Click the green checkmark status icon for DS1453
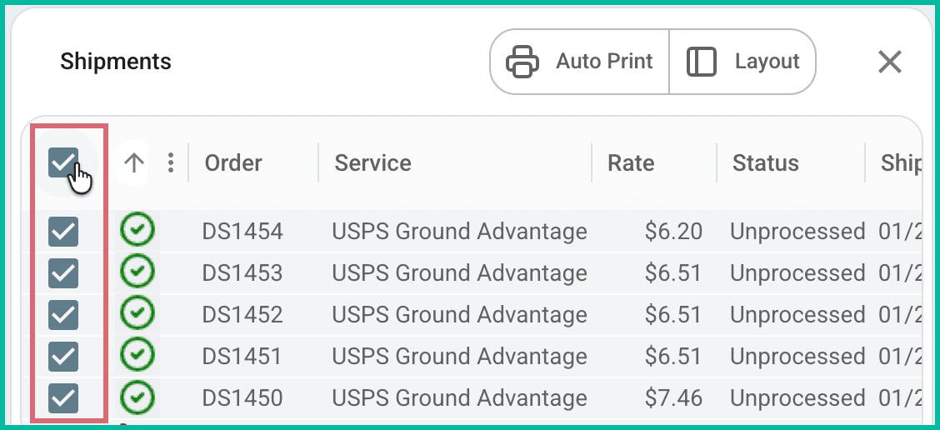The width and height of the screenshot is (940, 430). (x=137, y=271)
